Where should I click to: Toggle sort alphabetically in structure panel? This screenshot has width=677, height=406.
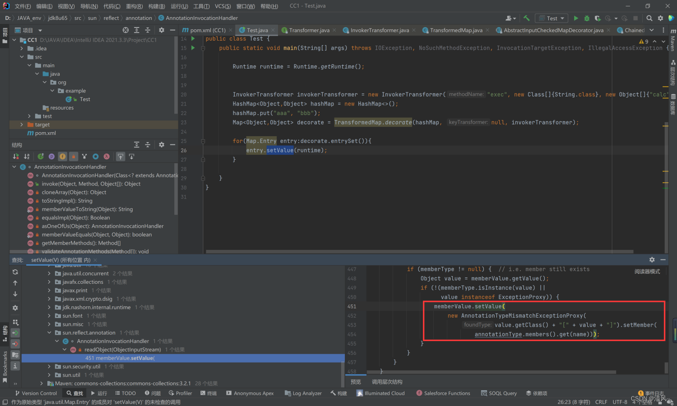point(27,157)
